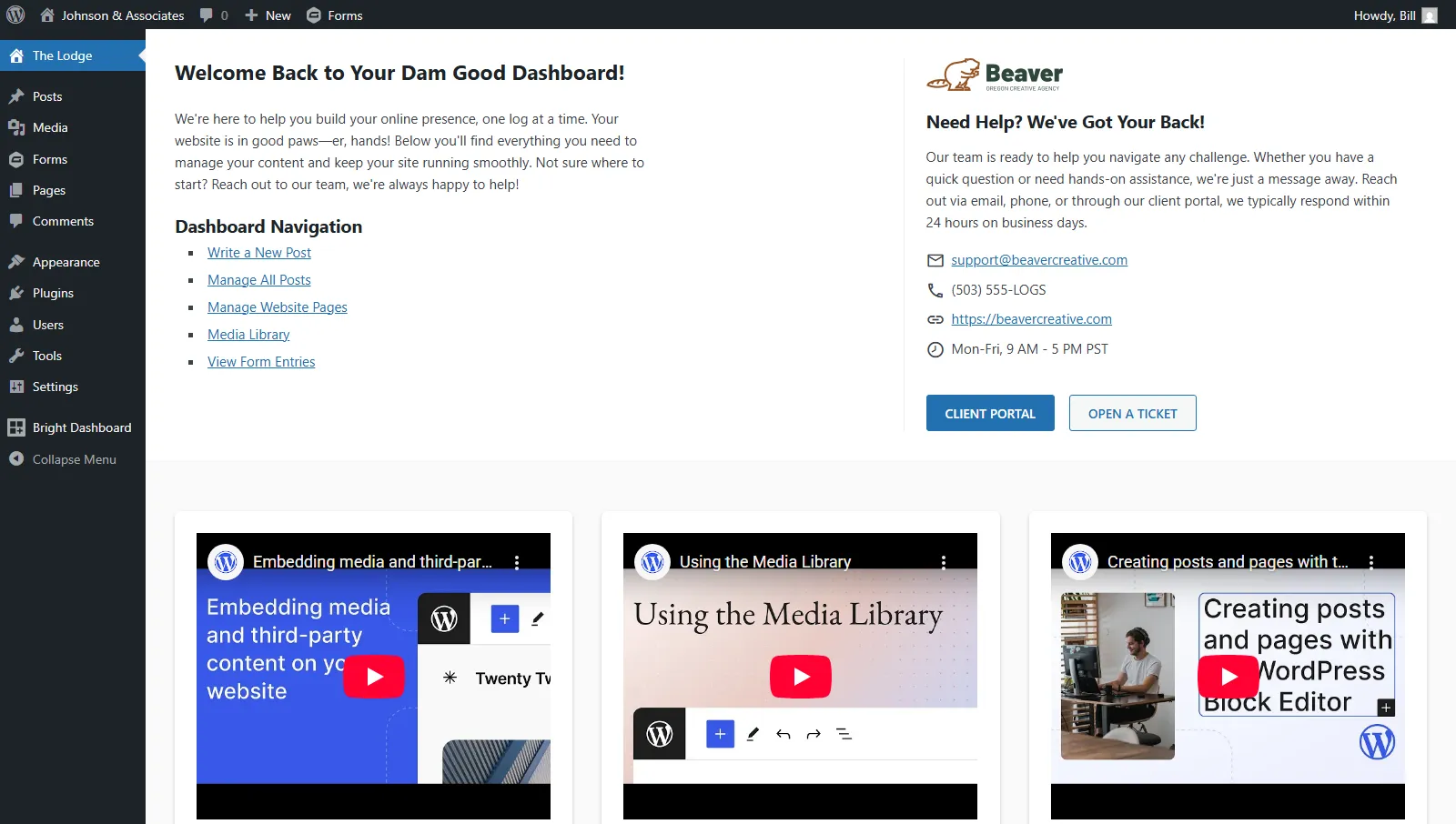Viewport: 1456px width, 824px height.
Task: Open more options on Embedding media video
Action: (x=517, y=562)
